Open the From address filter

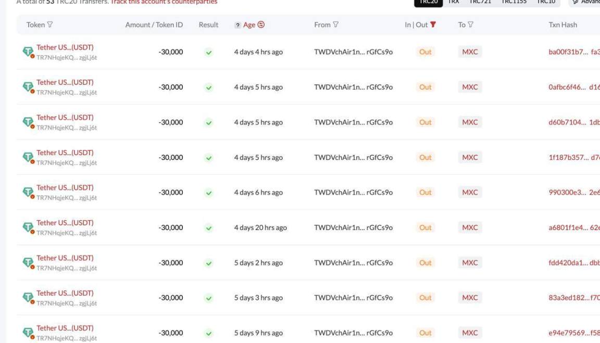pos(336,25)
